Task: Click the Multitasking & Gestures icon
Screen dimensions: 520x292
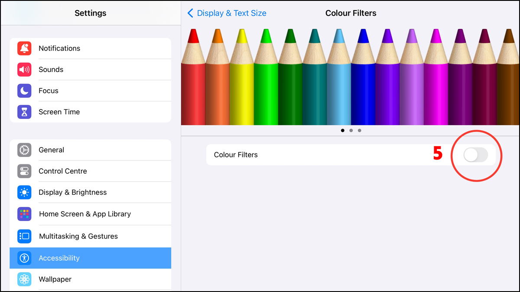Action: coord(24,236)
